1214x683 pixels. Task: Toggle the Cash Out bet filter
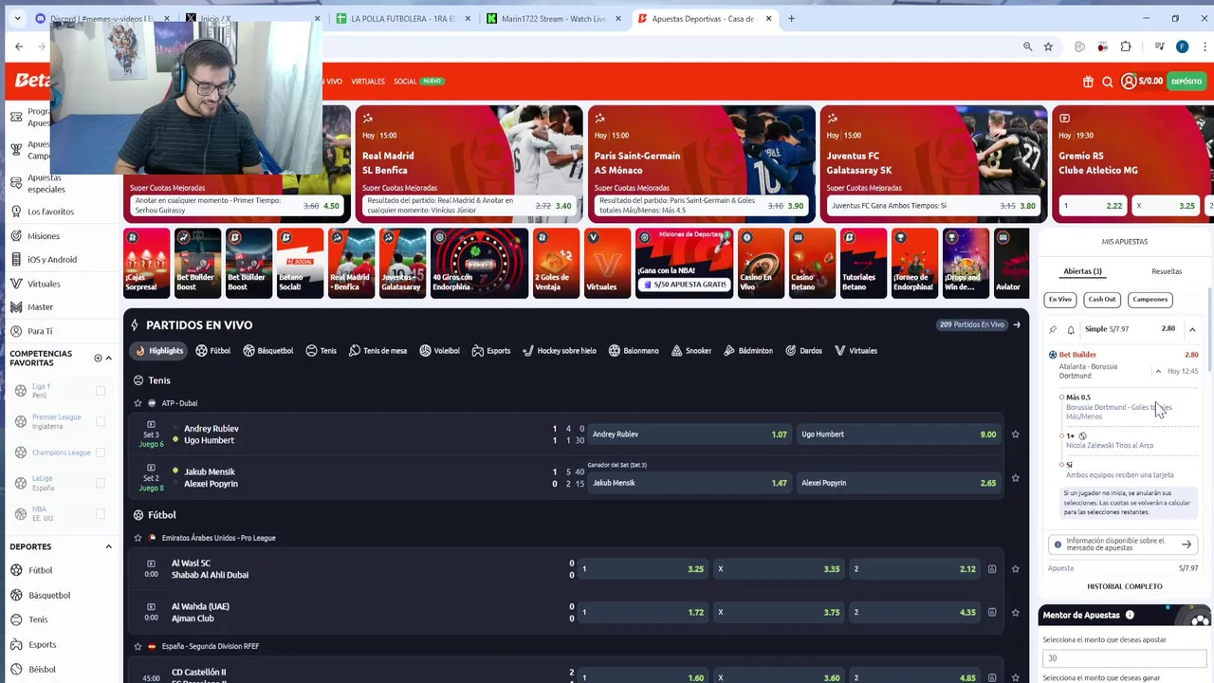tap(1102, 299)
